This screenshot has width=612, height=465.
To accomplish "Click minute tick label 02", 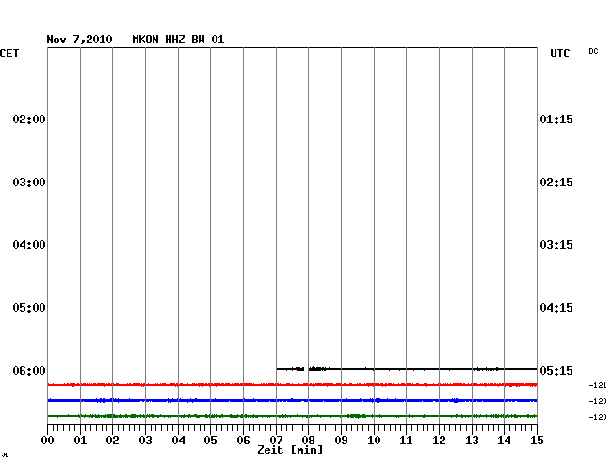I will point(112,441).
